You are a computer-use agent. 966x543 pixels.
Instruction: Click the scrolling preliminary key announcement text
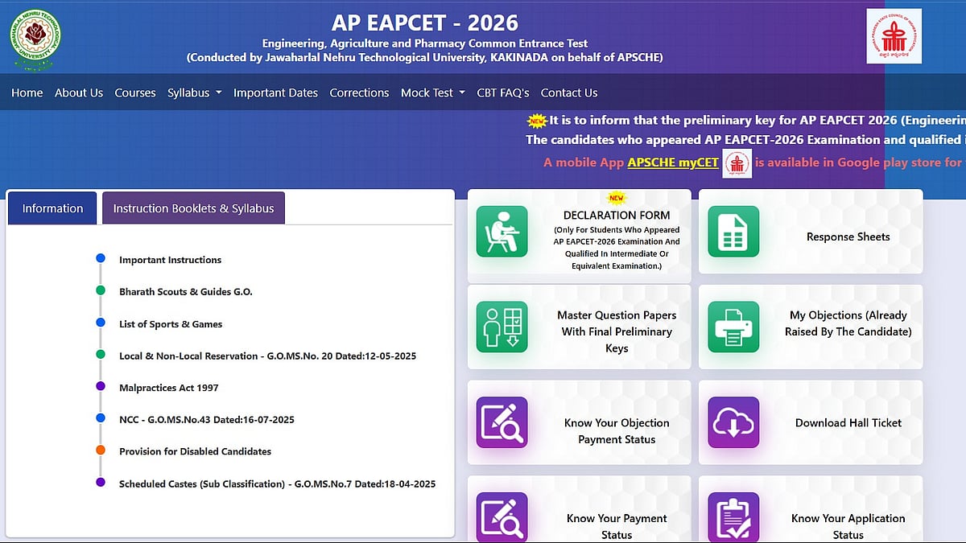(x=758, y=121)
